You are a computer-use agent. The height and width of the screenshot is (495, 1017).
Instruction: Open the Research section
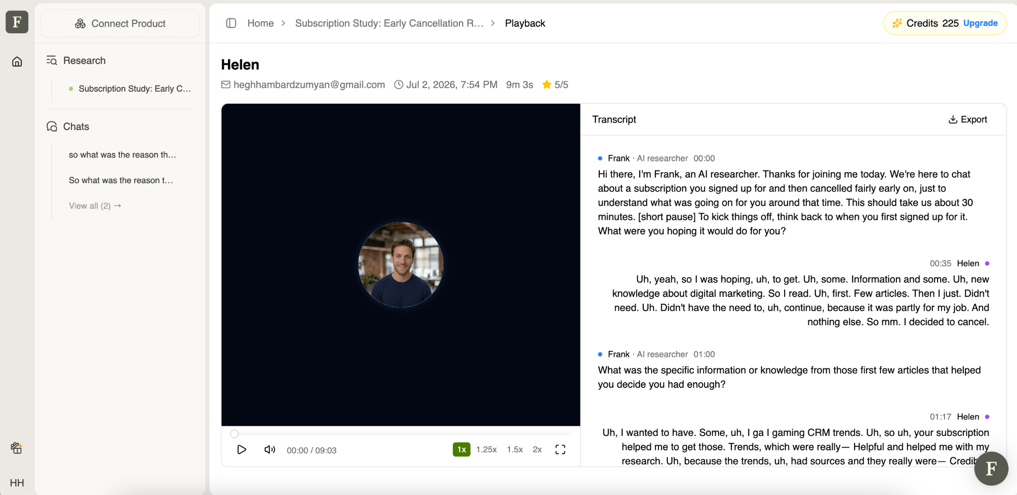click(75, 61)
